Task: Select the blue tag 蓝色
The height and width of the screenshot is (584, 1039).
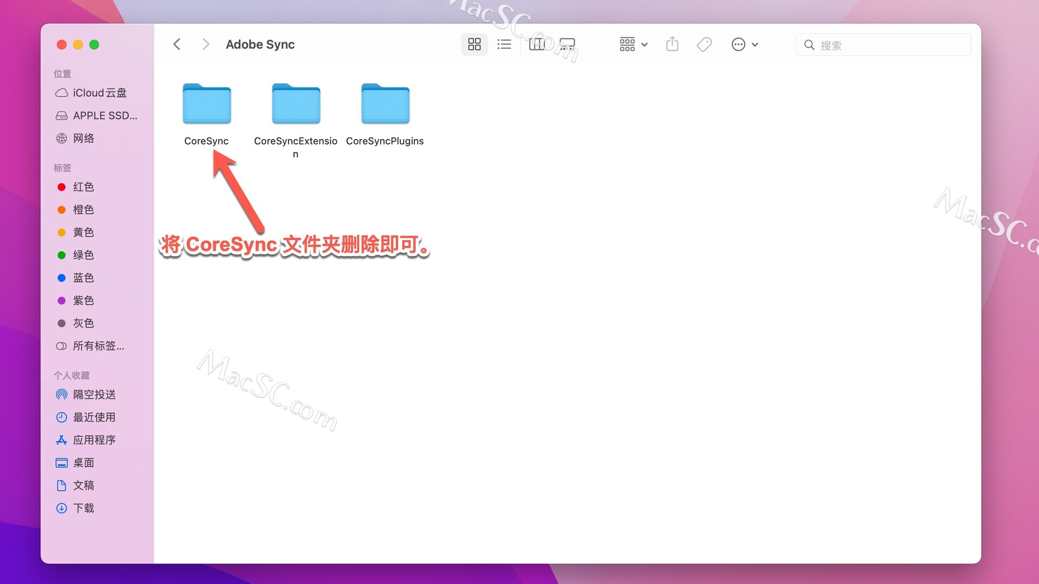Action: pos(83,278)
